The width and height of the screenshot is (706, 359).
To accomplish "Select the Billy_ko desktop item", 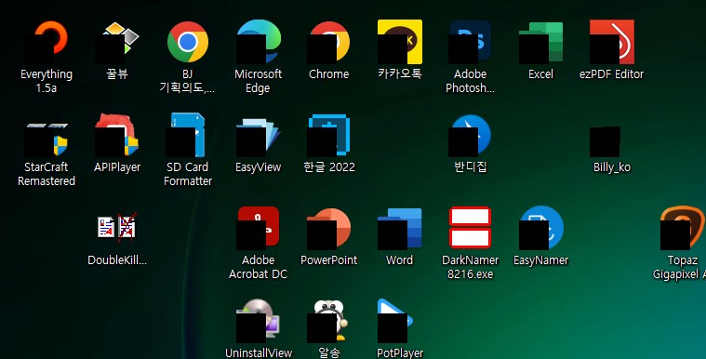I will pyautogui.click(x=606, y=142).
